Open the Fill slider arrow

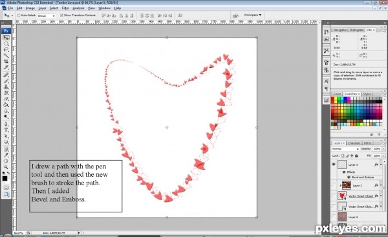pyautogui.click(x=383, y=155)
